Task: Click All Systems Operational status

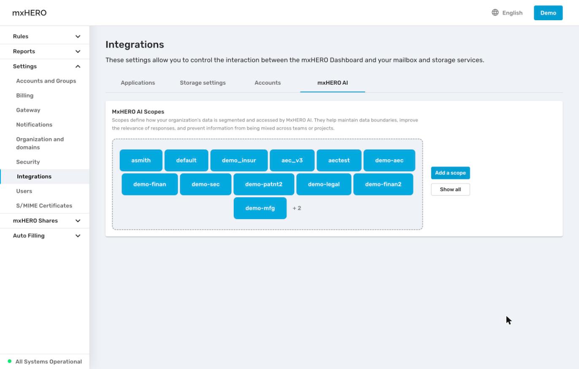Action: (x=49, y=362)
